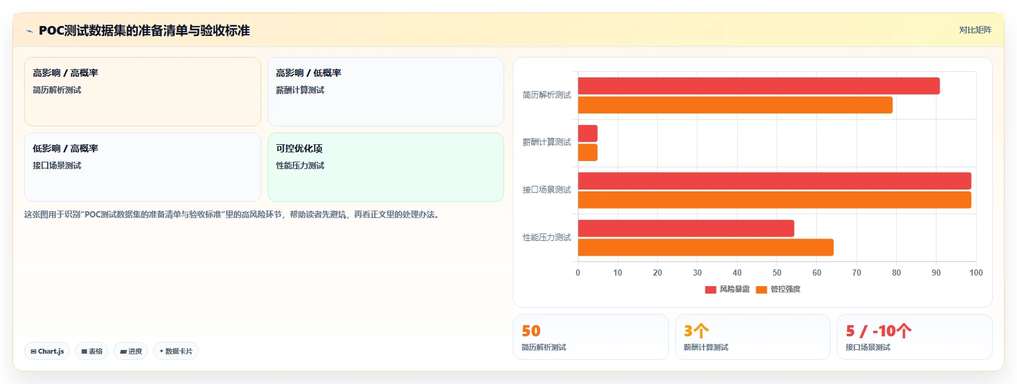Screen dimensions: 1017x384
Task: Open the stat card showing 3个
Action: pyautogui.click(x=753, y=337)
